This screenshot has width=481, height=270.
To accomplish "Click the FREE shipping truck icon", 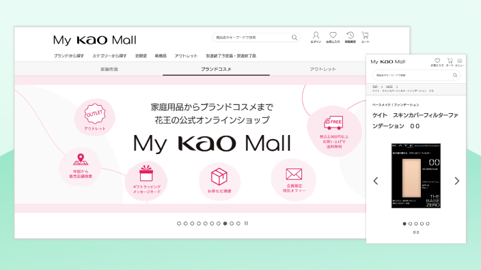I will pyautogui.click(x=333, y=123).
